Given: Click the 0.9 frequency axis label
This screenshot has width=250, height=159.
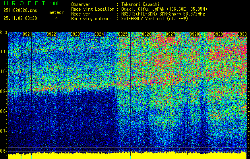Looking at the screenshot, I should 4,91.
